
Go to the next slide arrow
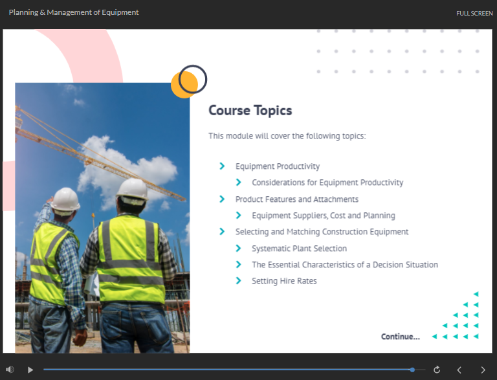483,370
